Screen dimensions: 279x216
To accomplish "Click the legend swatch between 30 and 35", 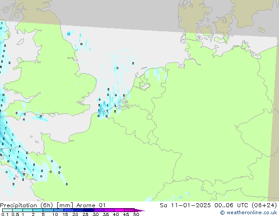I will pos(100,210).
